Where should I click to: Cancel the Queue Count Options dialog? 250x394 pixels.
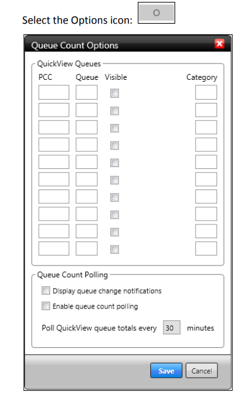pos(202,370)
